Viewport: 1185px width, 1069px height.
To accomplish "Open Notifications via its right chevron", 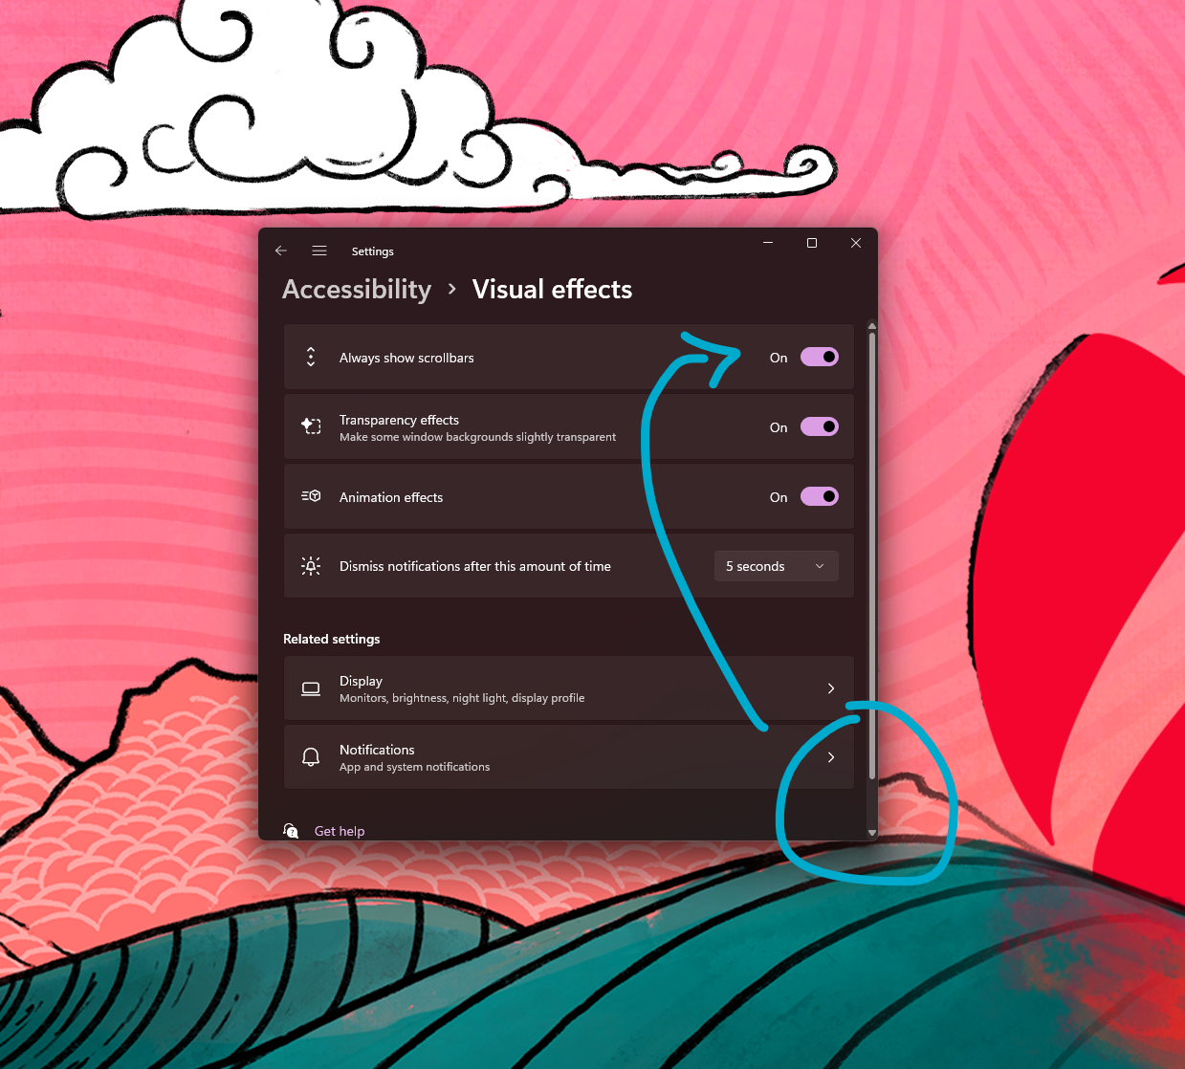I will (x=830, y=757).
